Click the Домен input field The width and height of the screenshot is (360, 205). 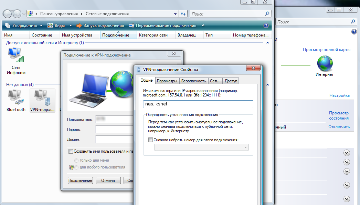point(114,140)
